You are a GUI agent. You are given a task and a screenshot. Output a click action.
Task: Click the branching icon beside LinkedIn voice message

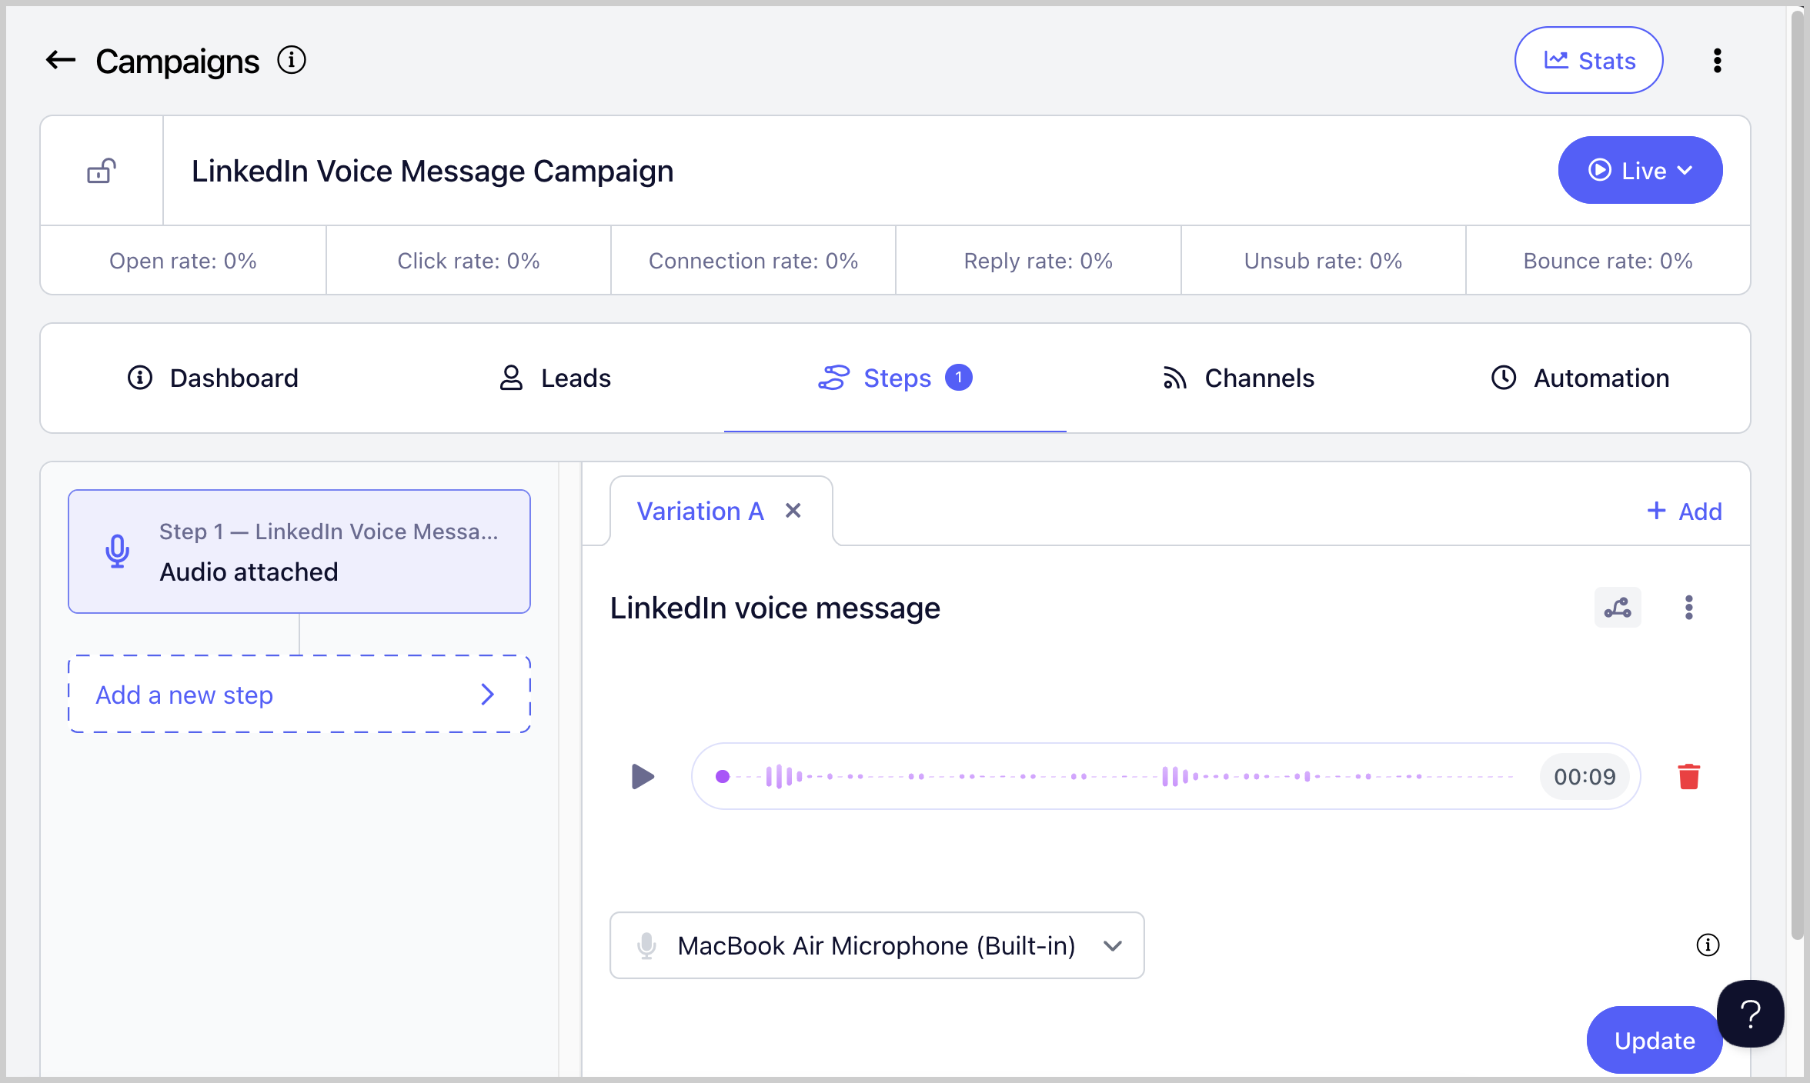[1617, 608]
